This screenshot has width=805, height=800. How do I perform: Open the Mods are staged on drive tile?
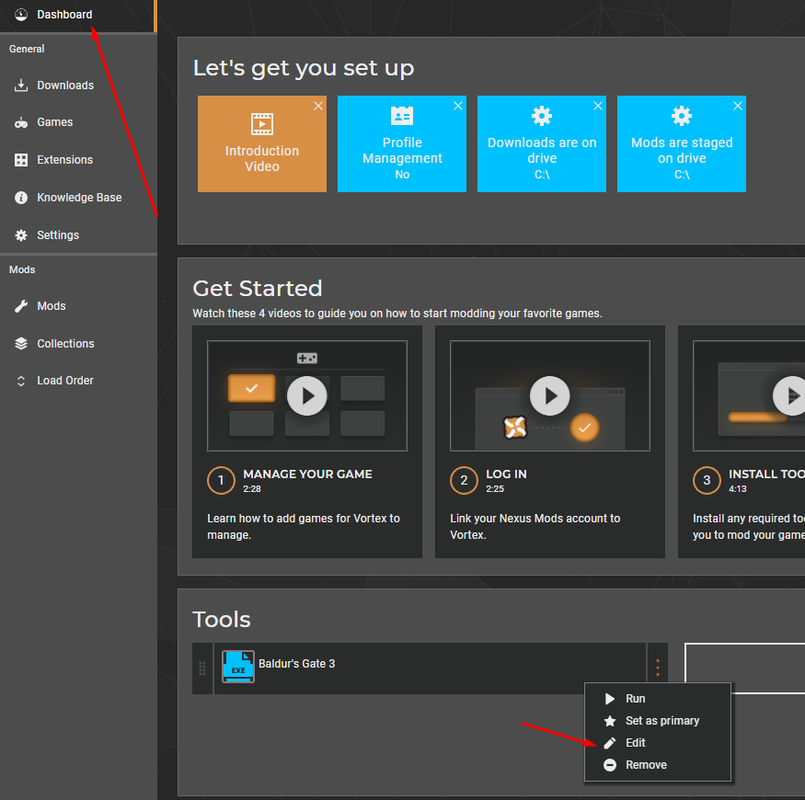pyautogui.click(x=682, y=143)
